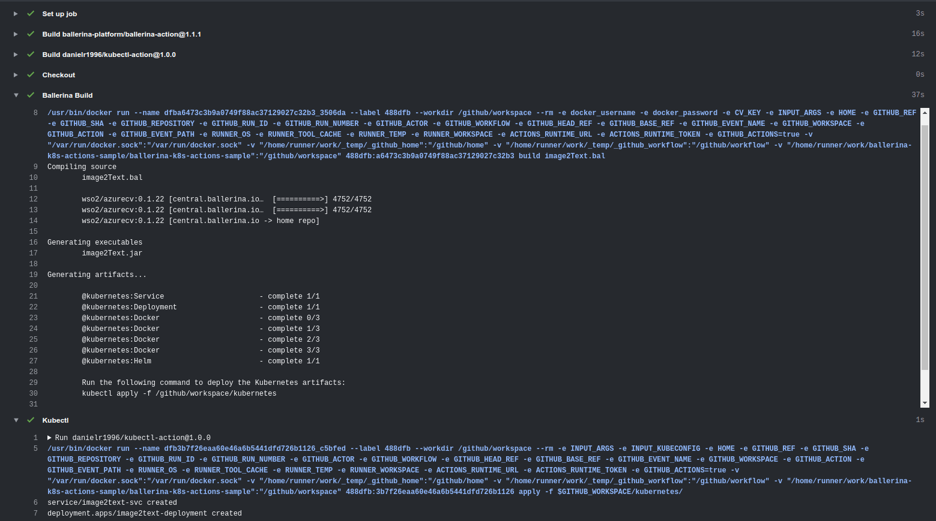Image resolution: width=936 pixels, height=521 pixels.
Task: Collapse the Kubectl step
Action: pos(16,420)
